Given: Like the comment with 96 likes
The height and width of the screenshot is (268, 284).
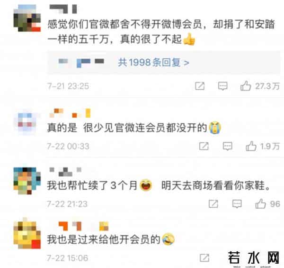Looking at the screenshot, I should pyautogui.click(x=260, y=204).
